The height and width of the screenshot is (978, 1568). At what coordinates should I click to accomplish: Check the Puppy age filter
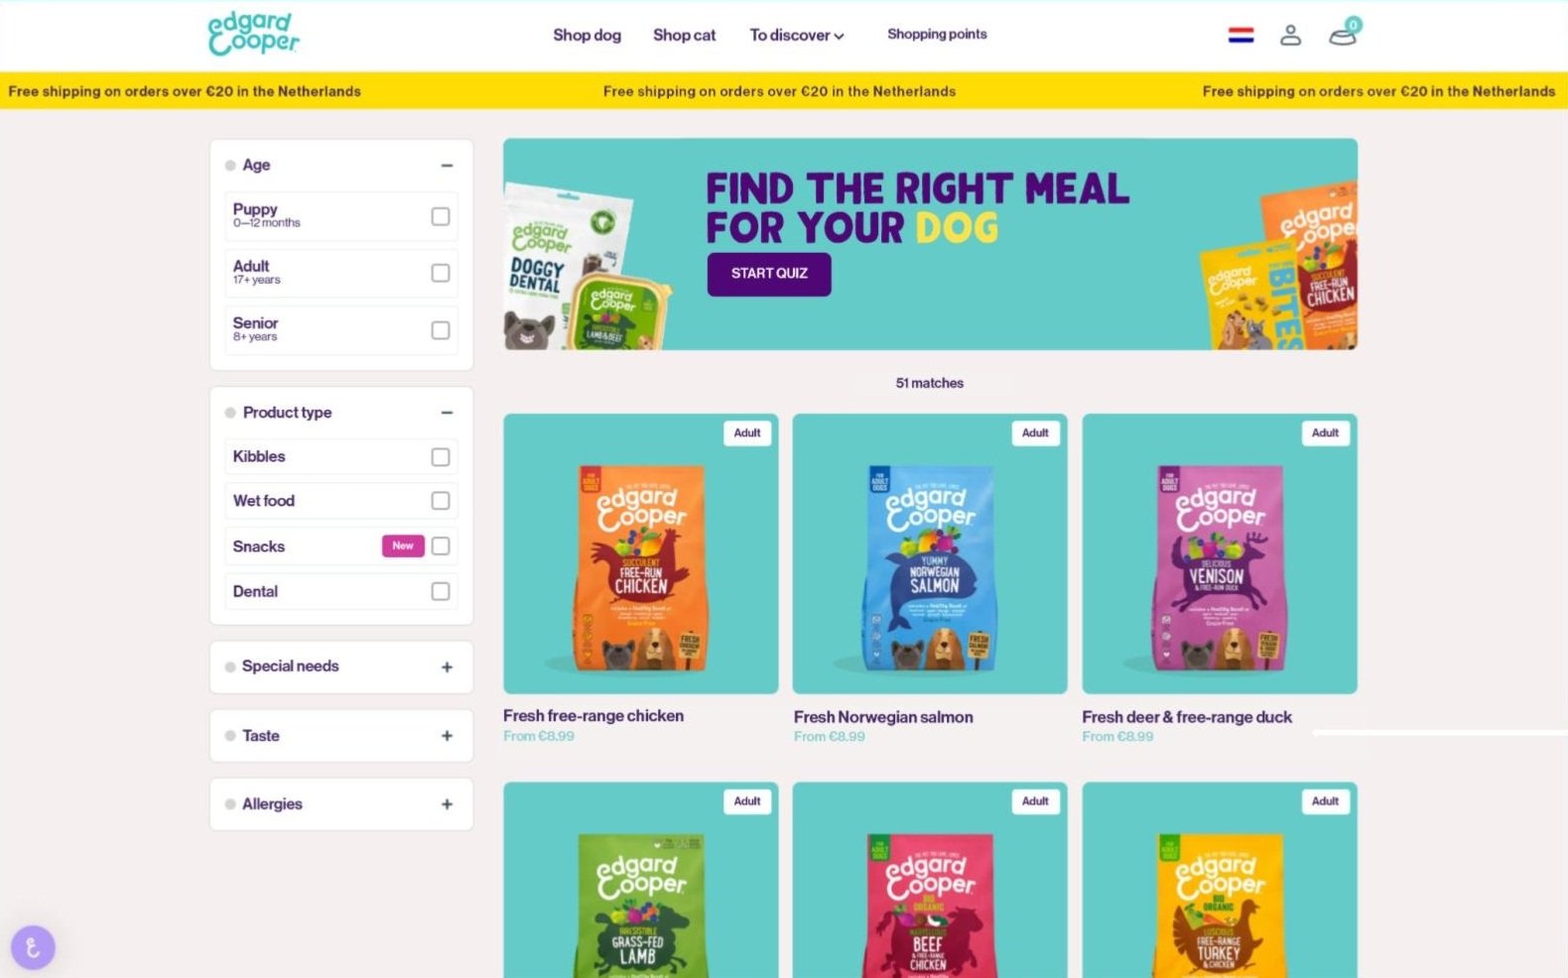tap(441, 216)
